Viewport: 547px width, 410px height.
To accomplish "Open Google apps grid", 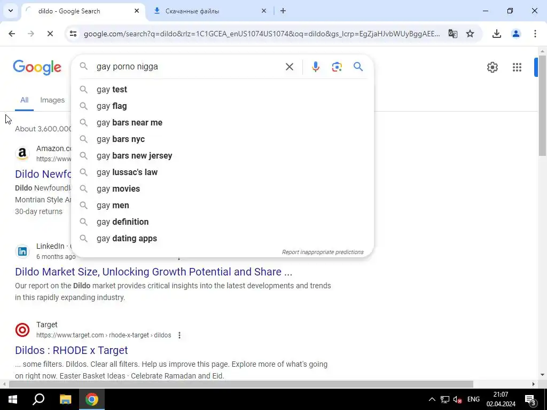I will click(517, 67).
